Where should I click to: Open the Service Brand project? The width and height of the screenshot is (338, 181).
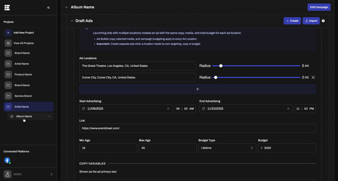click(29, 96)
